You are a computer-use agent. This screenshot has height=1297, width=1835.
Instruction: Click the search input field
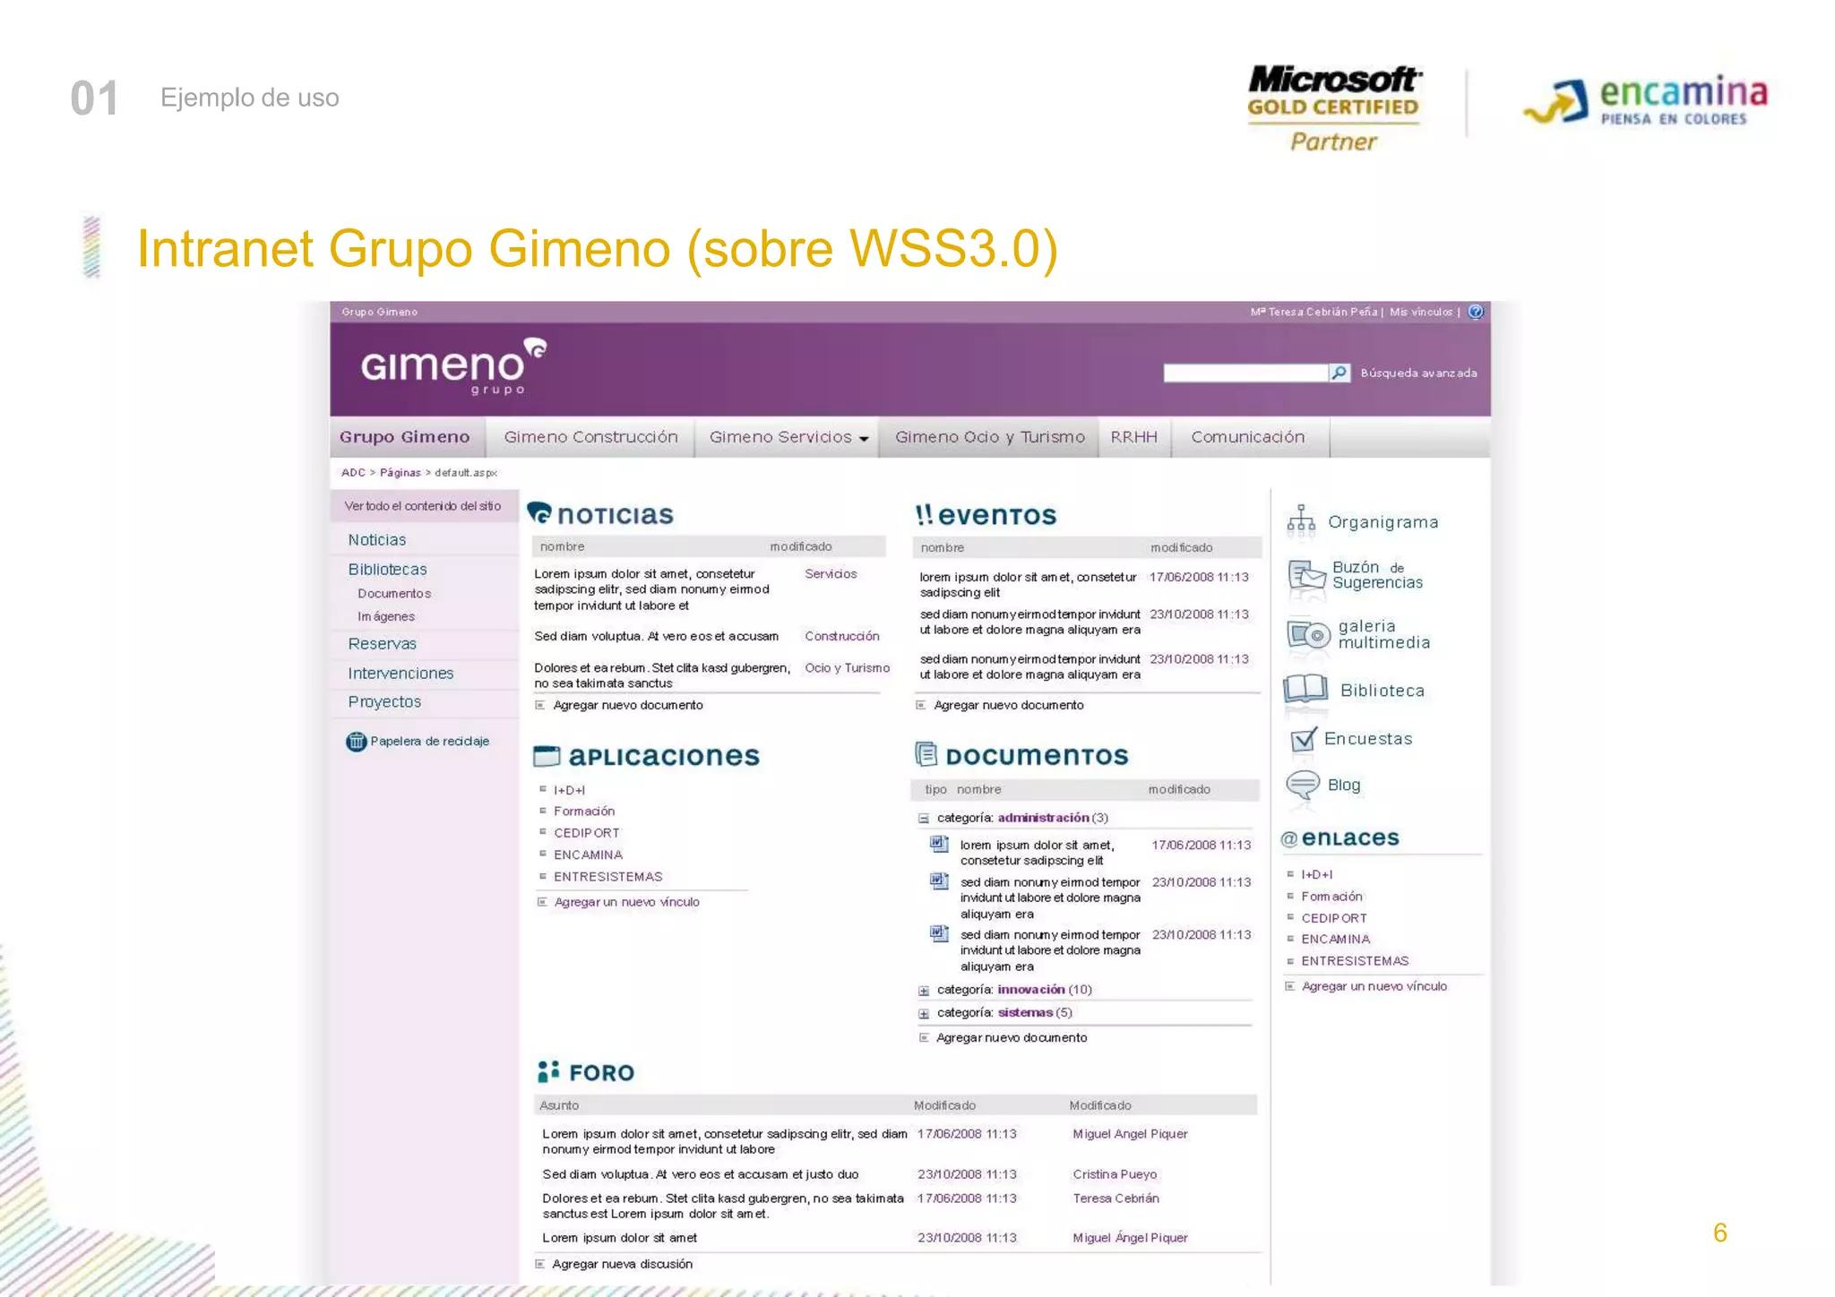click(1245, 373)
